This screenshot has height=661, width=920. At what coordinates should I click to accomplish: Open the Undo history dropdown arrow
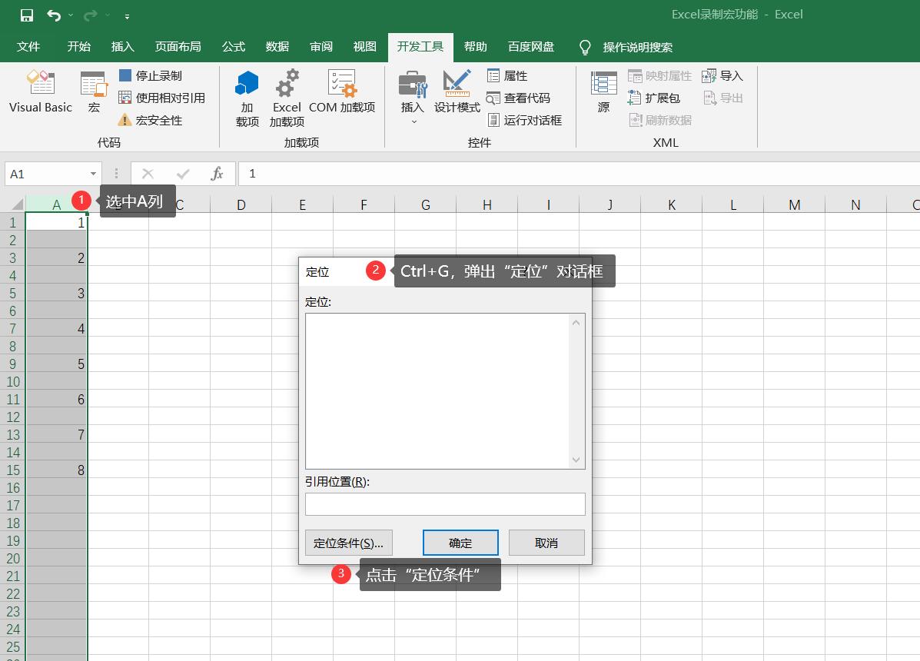[x=71, y=15]
